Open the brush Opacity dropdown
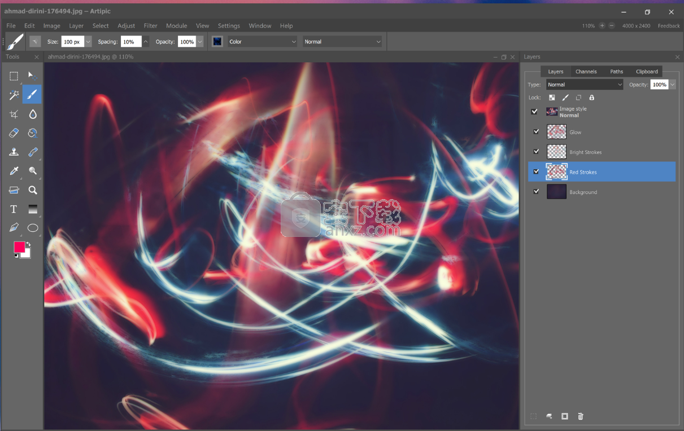The height and width of the screenshot is (431, 684). pyautogui.click(x=200, y=42)
